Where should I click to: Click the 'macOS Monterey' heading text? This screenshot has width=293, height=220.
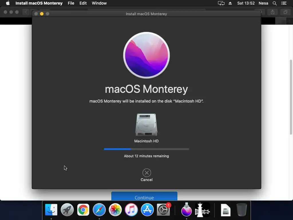(x=146, y=89)
